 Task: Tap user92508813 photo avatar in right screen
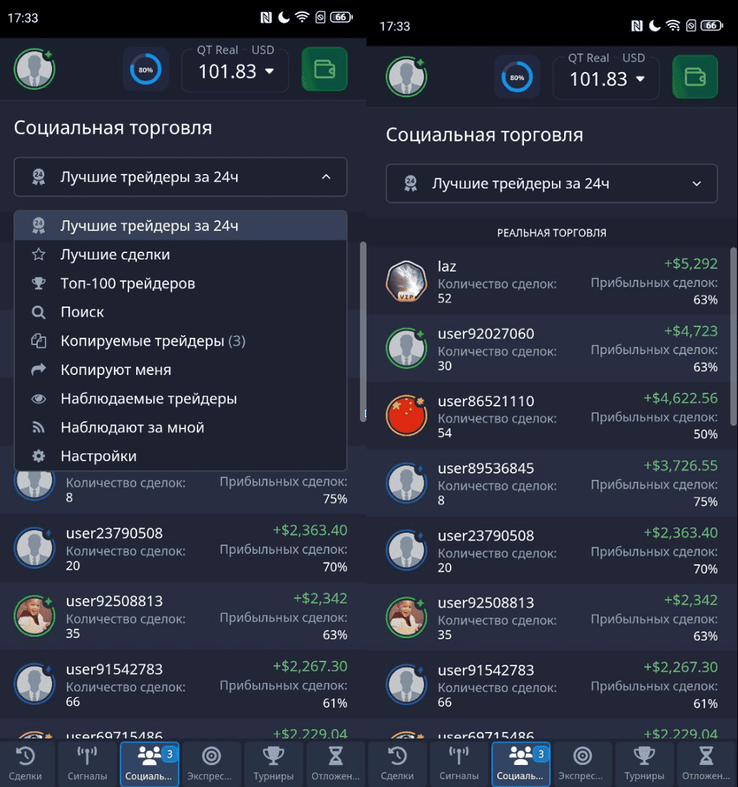click(x=406, y=617)
